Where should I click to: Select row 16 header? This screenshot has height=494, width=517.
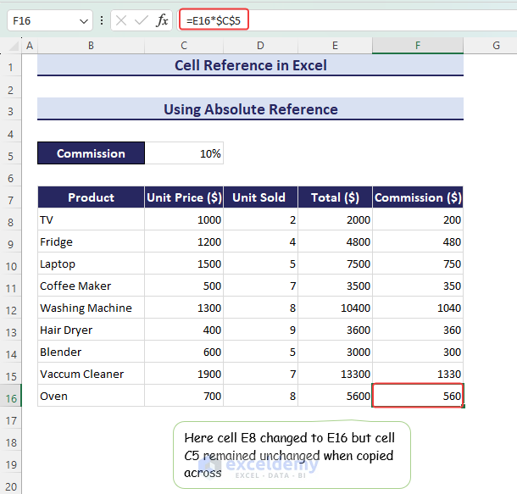tap(11, 397)
